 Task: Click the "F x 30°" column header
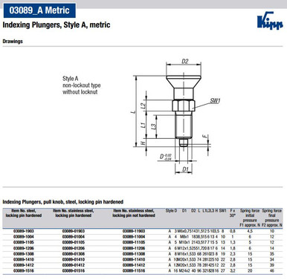233,213
